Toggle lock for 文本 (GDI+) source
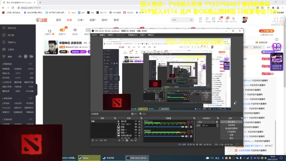Image resolution: width=286 pixels, height=161 pixels. pyautogui.click(x=139, y=124)
